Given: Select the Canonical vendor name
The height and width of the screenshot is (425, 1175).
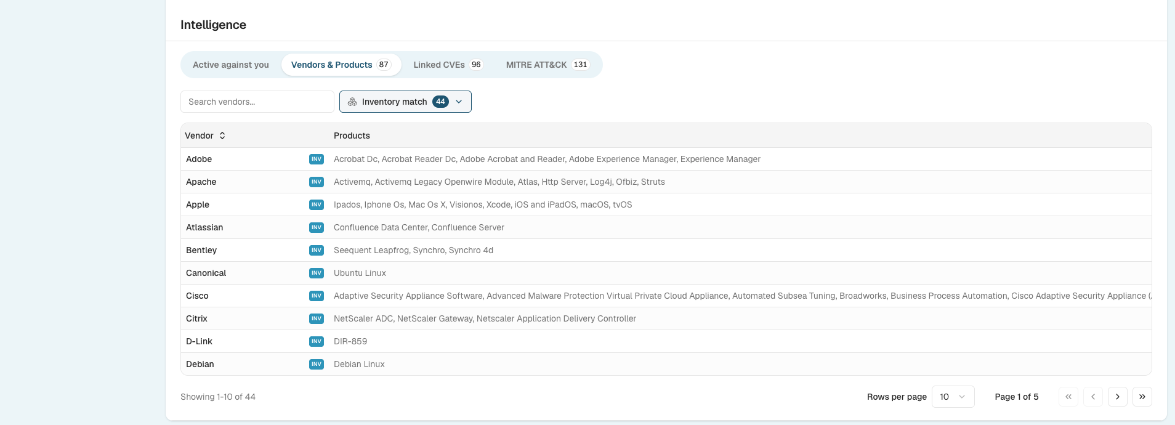Looking at the screenshot, I should (206, 273).
